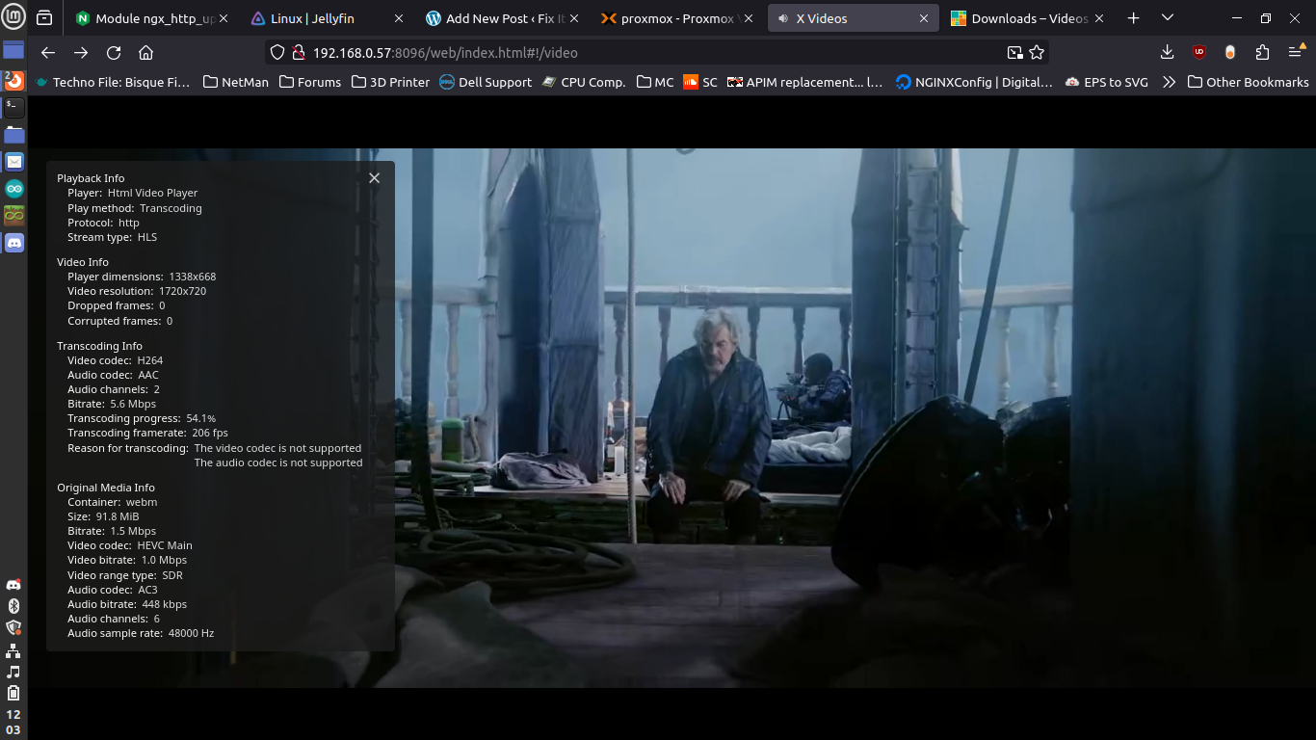
Task: Click the 'Play method: Transcoding' text
Action: pos(135,208)
